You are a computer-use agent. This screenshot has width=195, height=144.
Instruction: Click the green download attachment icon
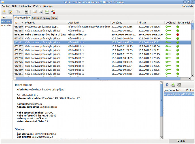point(173,85)
